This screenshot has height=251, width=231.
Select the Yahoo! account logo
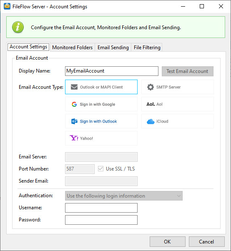(x=74, y=138)
